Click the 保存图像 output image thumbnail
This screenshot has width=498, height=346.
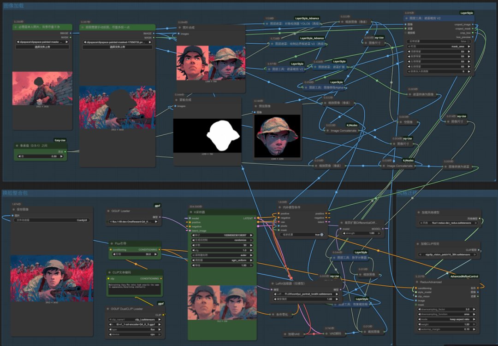click(52, 278)
